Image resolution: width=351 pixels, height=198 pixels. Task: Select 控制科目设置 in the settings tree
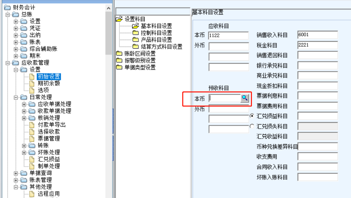156,33
